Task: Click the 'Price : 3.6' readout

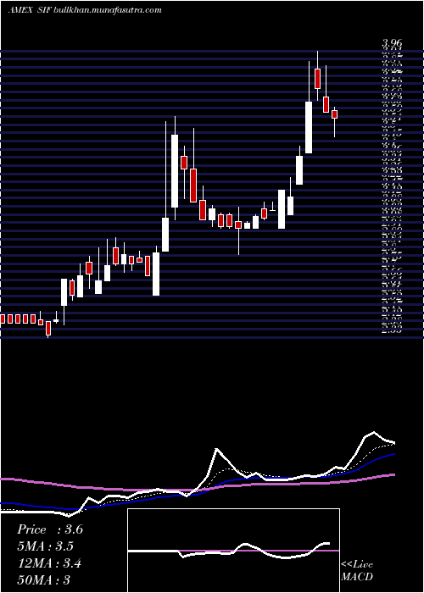Action: click(x=50, y=529)
